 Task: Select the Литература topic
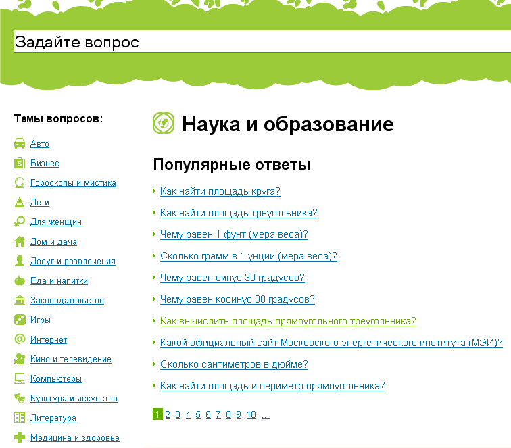53,418
